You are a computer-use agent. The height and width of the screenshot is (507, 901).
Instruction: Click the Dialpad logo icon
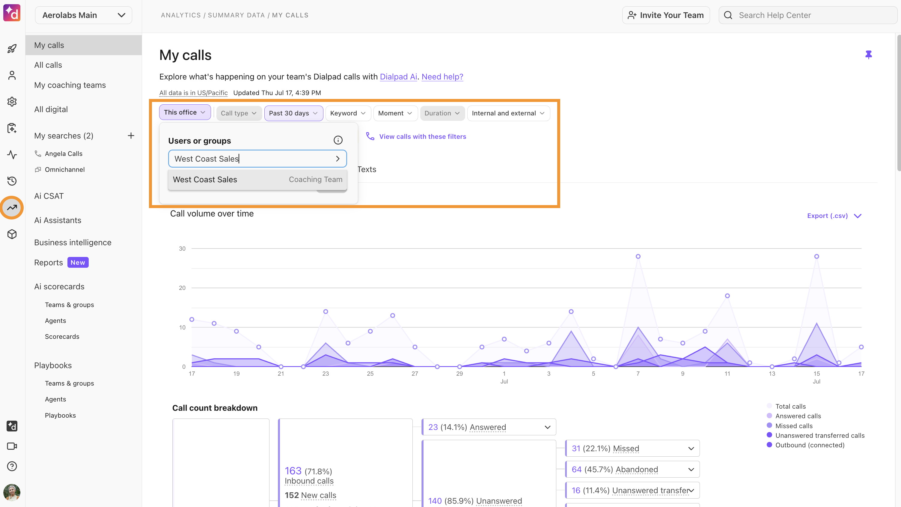point(12,13)
